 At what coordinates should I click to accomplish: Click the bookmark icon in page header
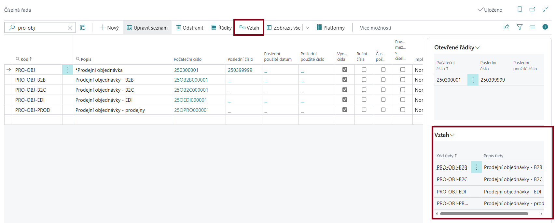[520, 10]
